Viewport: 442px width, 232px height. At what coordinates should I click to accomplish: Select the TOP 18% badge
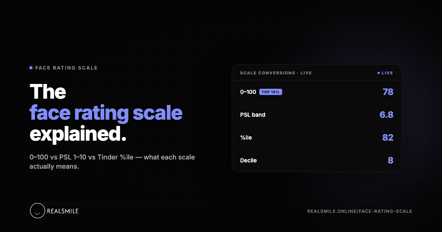(x=271, y=92)
